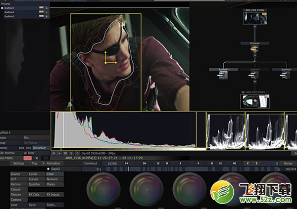Click the plus scope button
Image resolution: width=297 pixels, height=209 pixels.
pos(59,153)
